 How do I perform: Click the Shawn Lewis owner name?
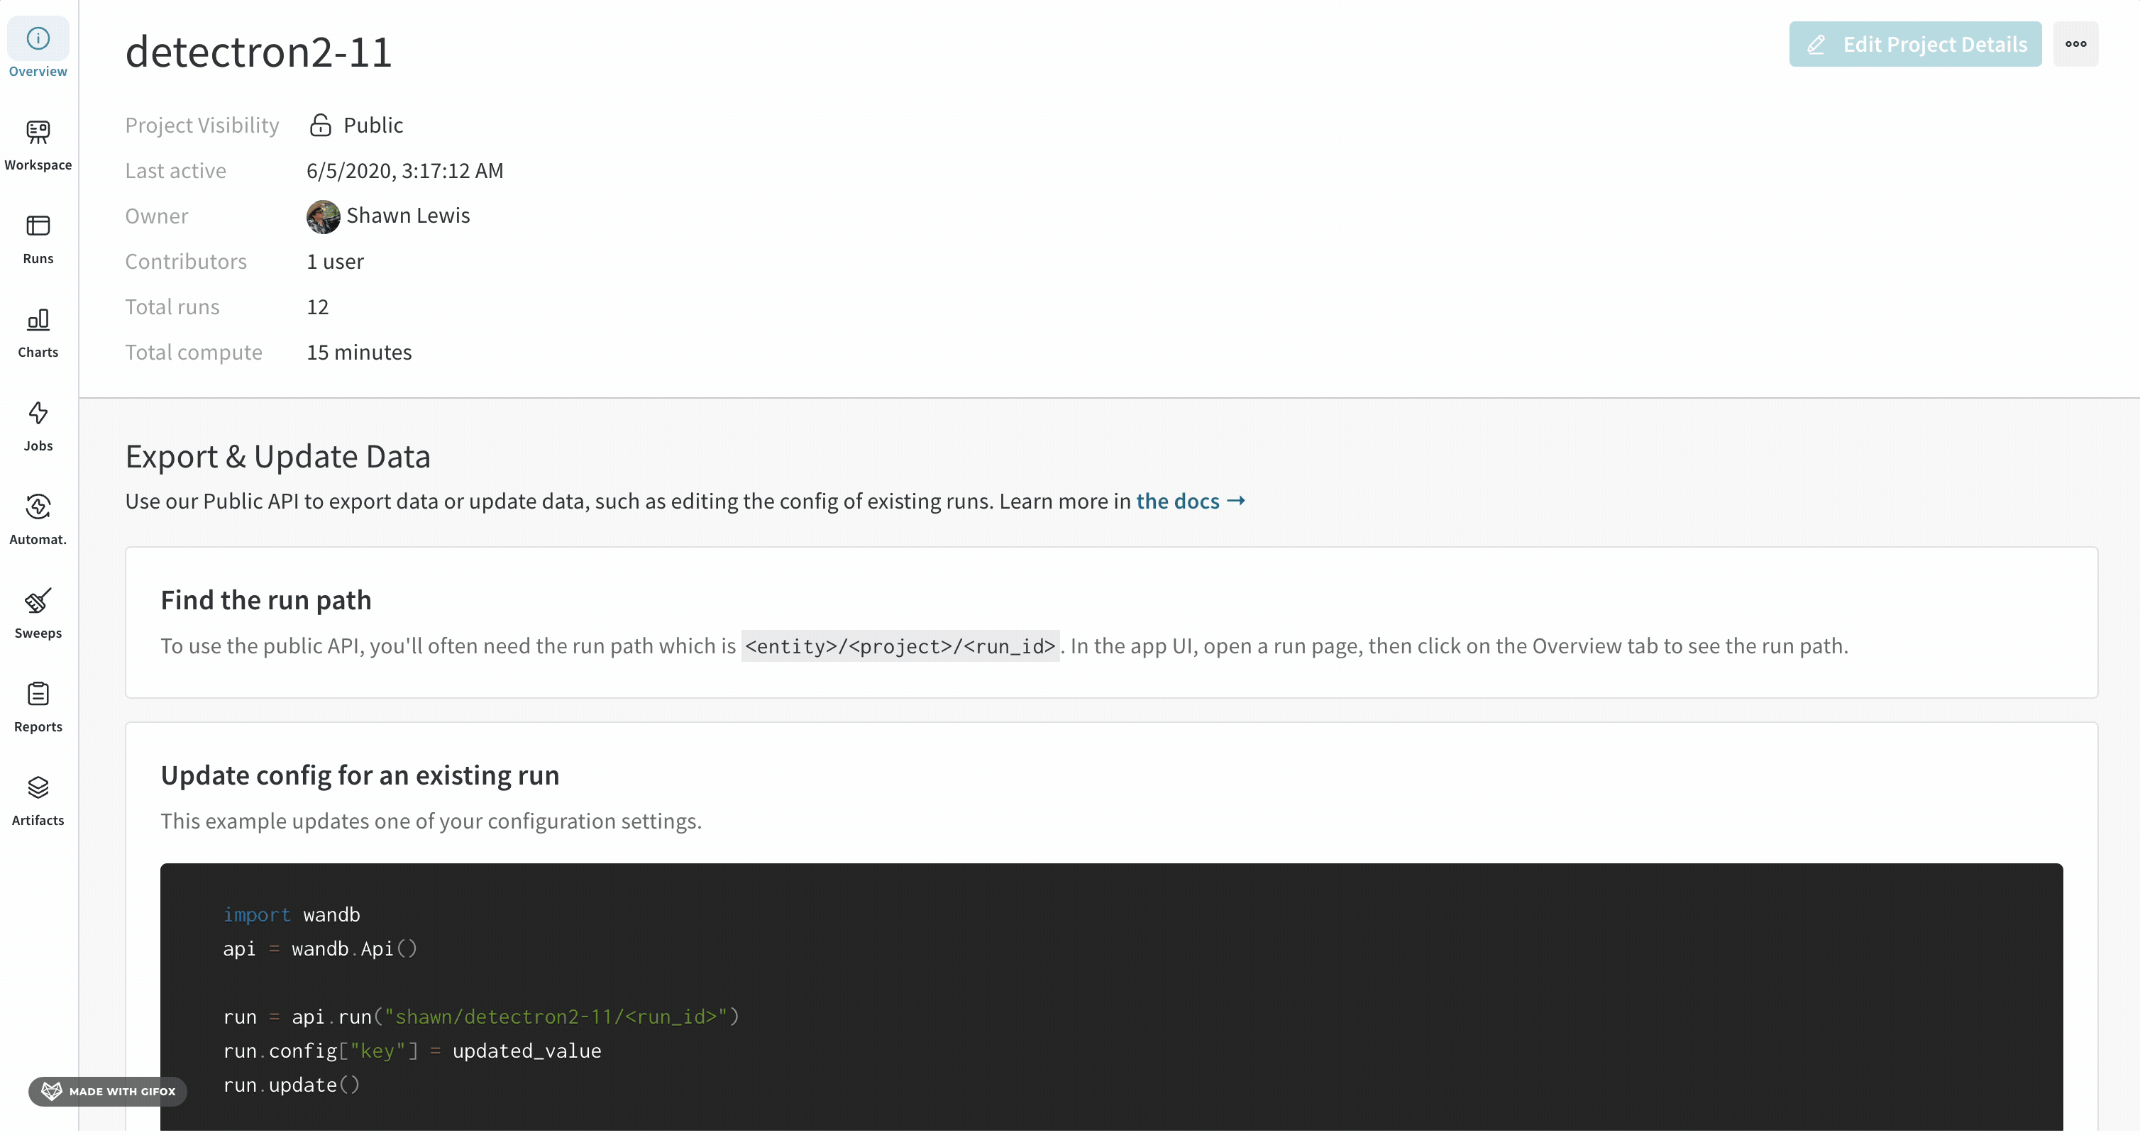click(x=408, y=216)
